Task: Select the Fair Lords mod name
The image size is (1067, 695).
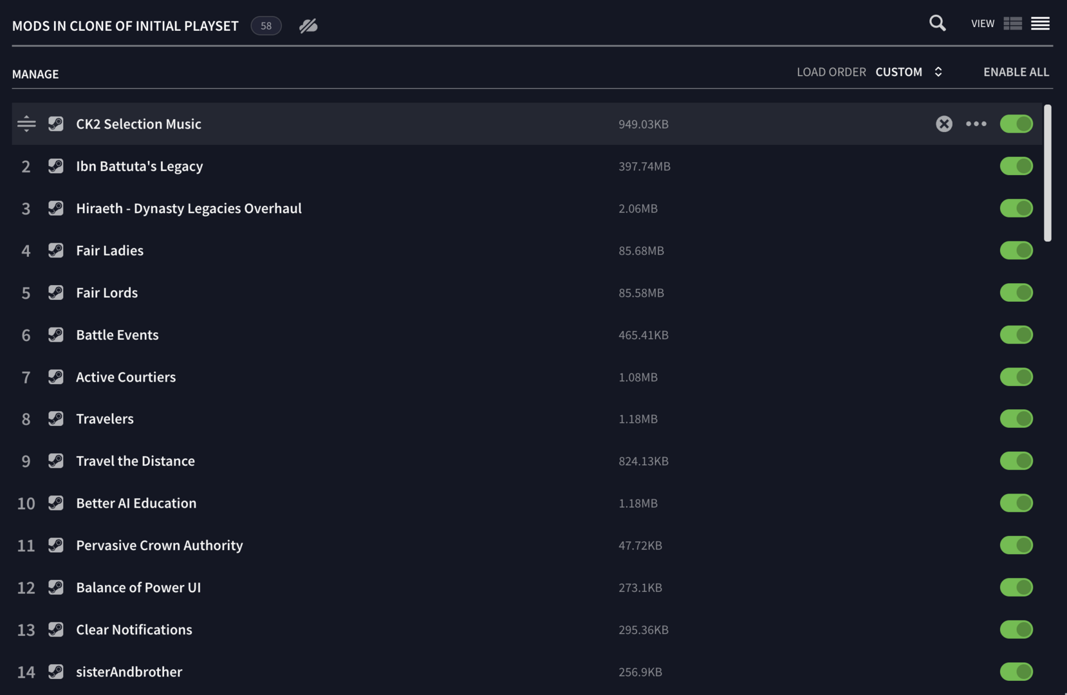Action: (x=107, y=292)
